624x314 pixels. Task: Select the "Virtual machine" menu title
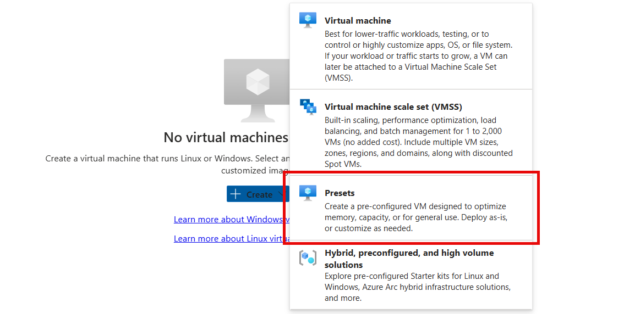(x=358, y=21)
